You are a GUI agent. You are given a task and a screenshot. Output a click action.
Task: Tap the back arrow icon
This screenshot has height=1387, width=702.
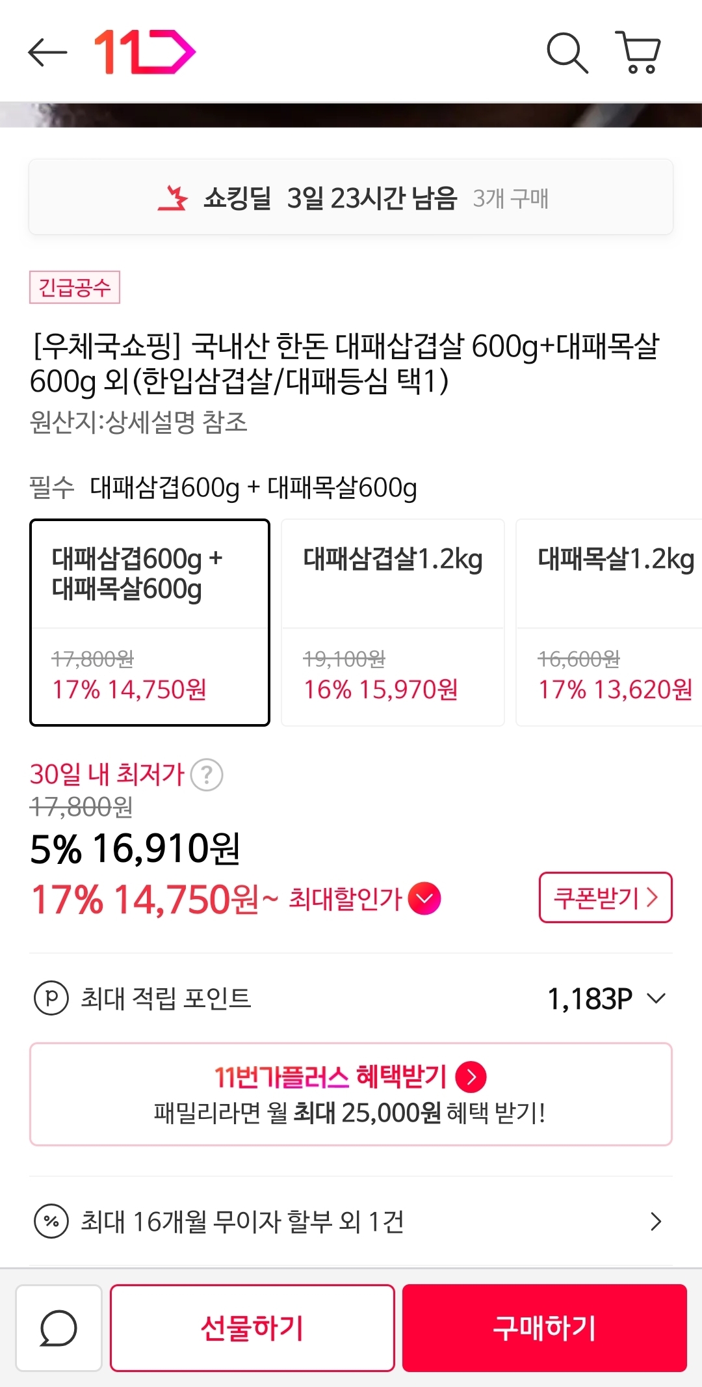48,52
